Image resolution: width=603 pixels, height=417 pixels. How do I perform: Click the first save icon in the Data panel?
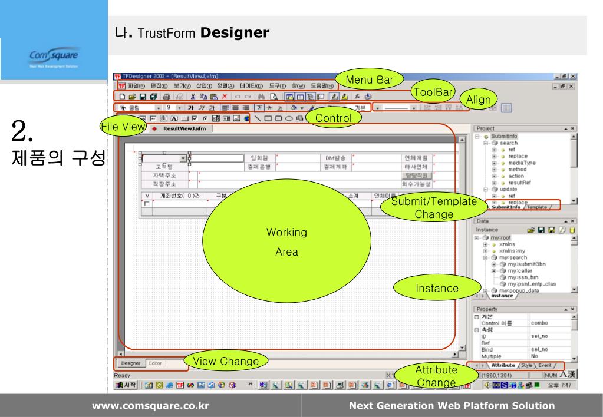pos(541,230)
